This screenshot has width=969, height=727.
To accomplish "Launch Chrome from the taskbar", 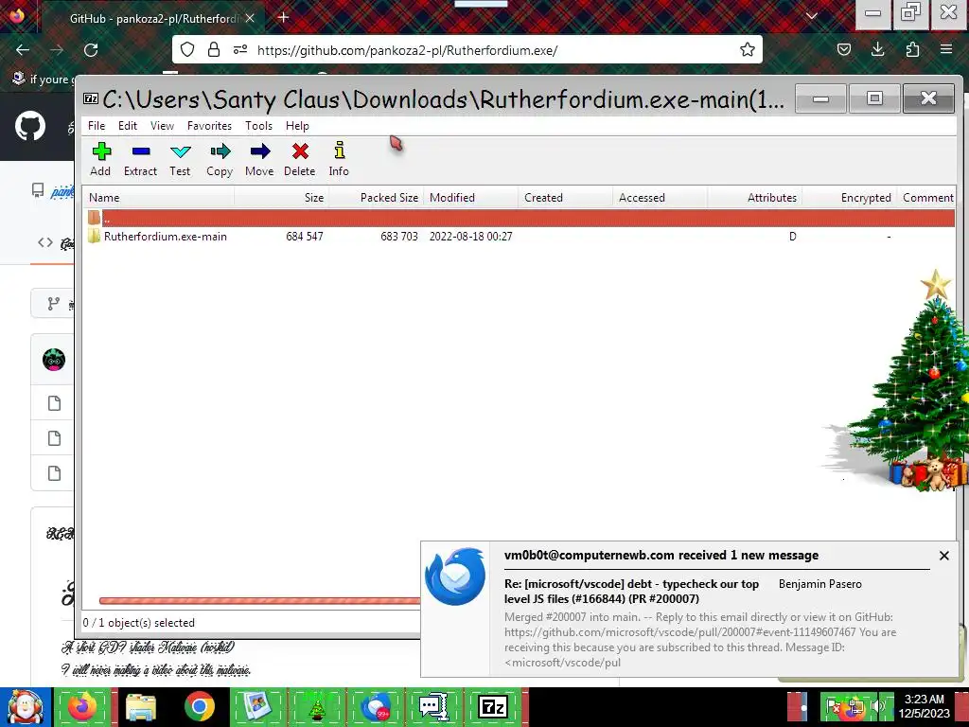I will point(199,707).
